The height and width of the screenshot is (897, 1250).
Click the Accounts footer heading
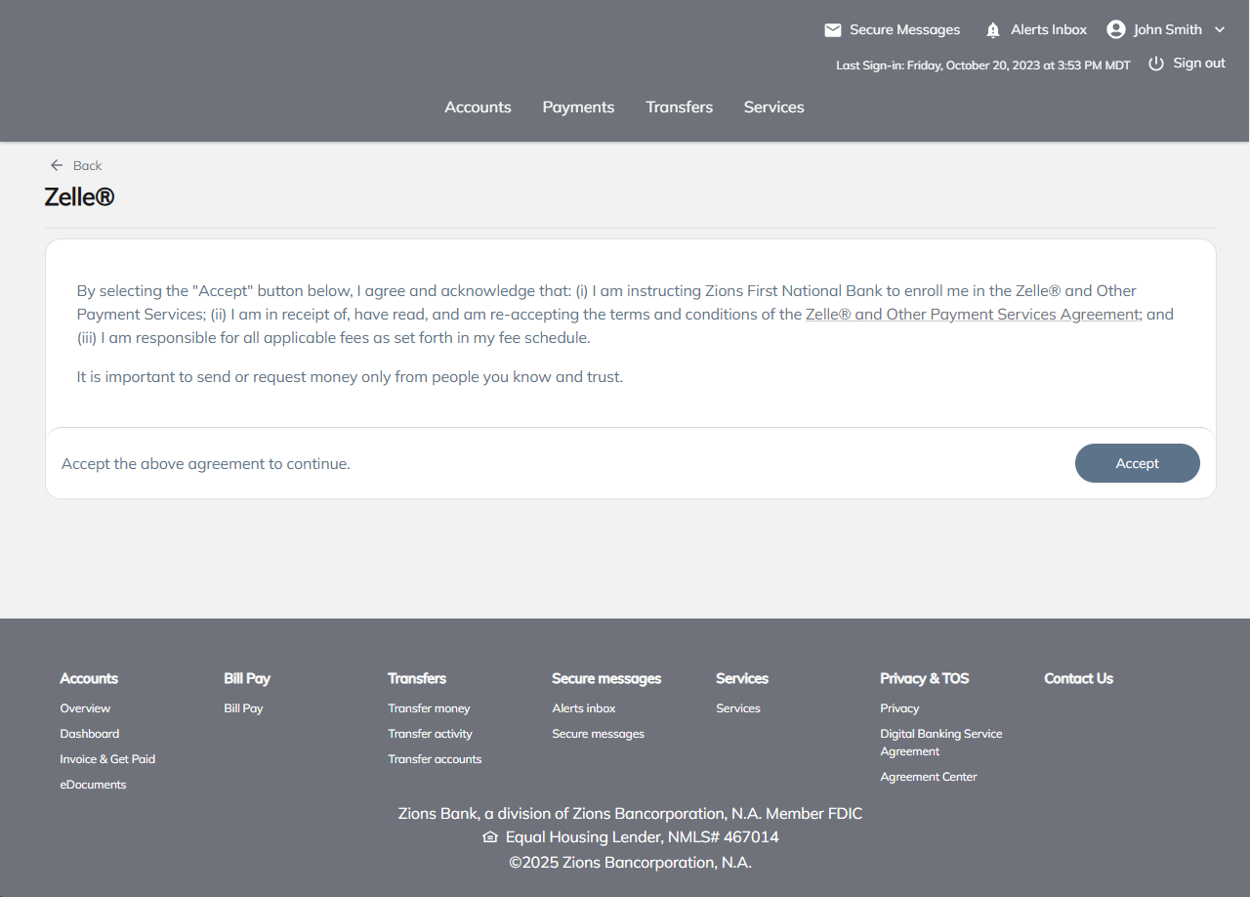click(89, 678)
